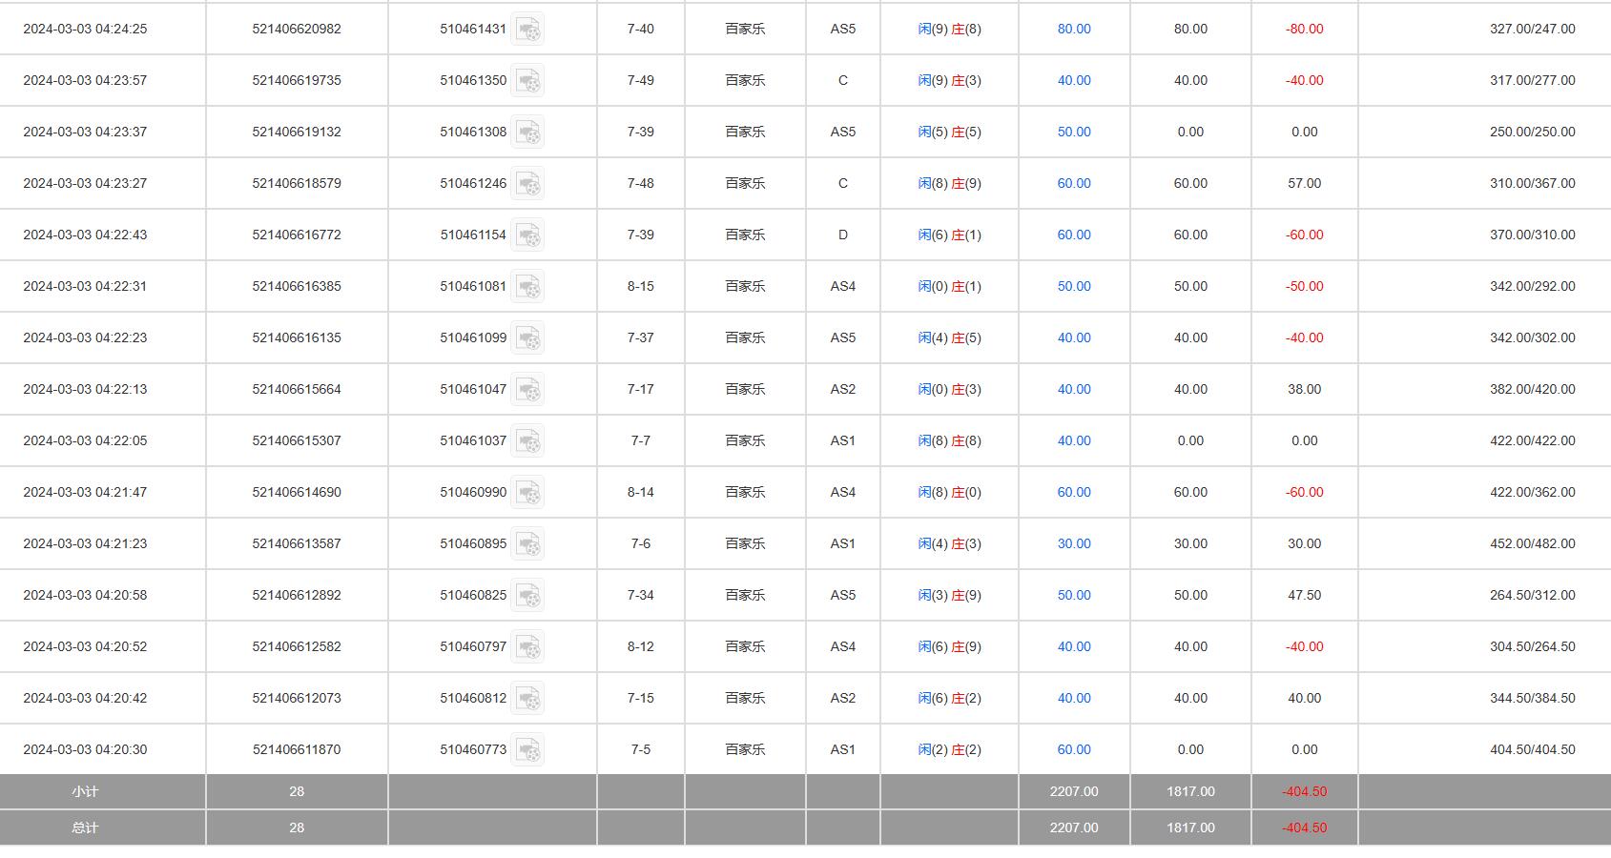Click win/loss value 57.00

pyautogui.click(x=1304, y=183)
